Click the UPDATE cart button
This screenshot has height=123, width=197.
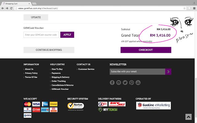tap(36, 17)
